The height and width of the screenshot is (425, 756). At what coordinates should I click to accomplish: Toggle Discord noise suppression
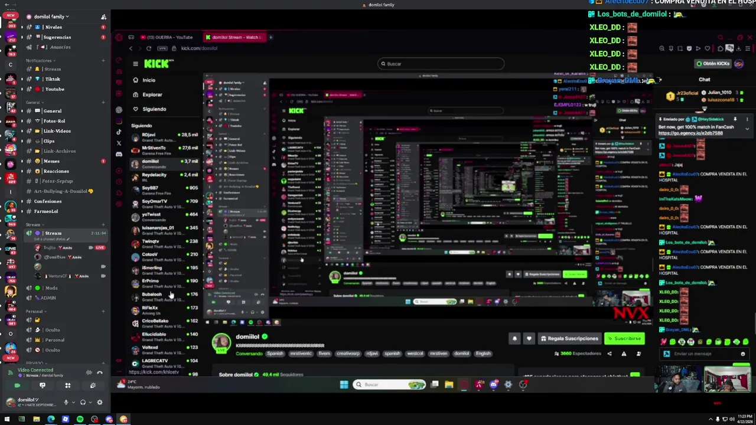[89, 372]
